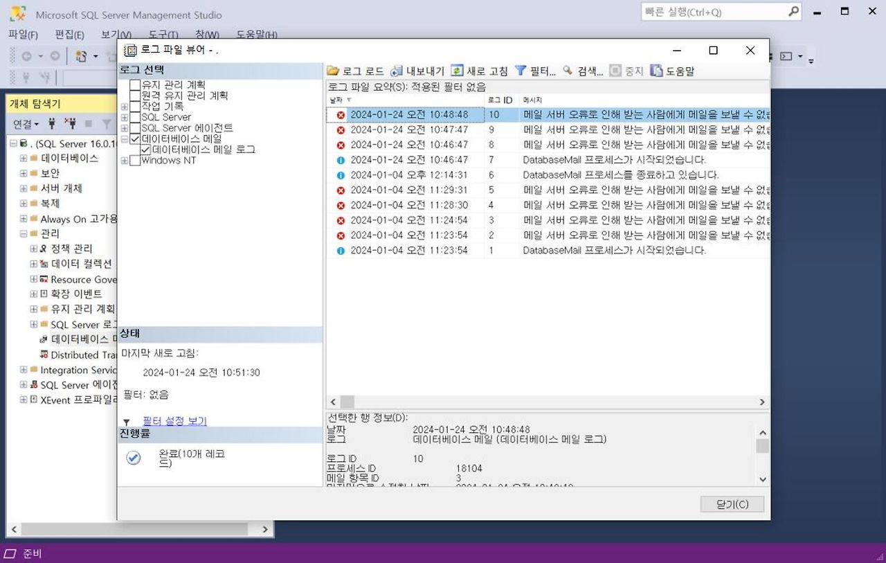
Task: Check the 원격 유지 관리 계획 checkbox
Action: point(135,96)
